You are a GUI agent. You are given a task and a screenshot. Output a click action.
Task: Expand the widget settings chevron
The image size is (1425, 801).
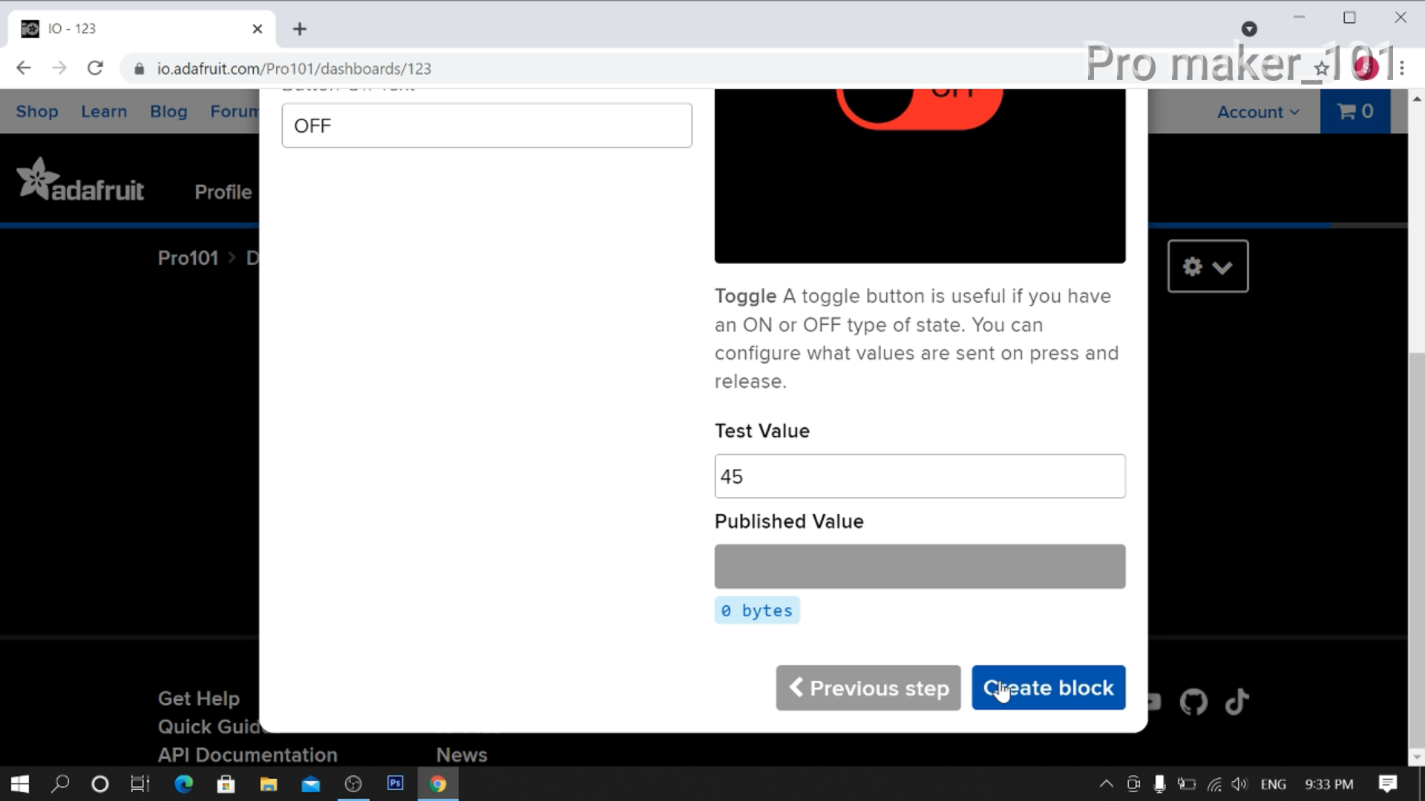pos(1224,268)
